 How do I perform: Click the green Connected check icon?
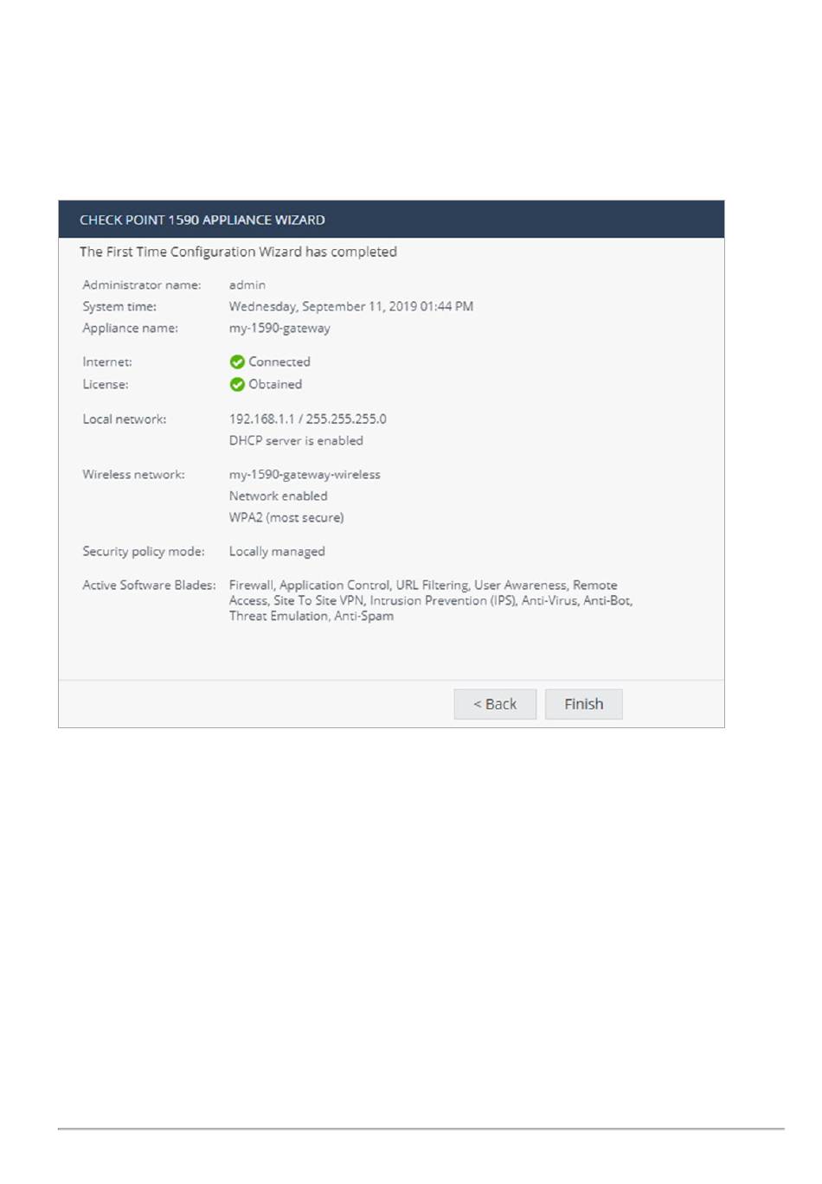tap(237, 362)
